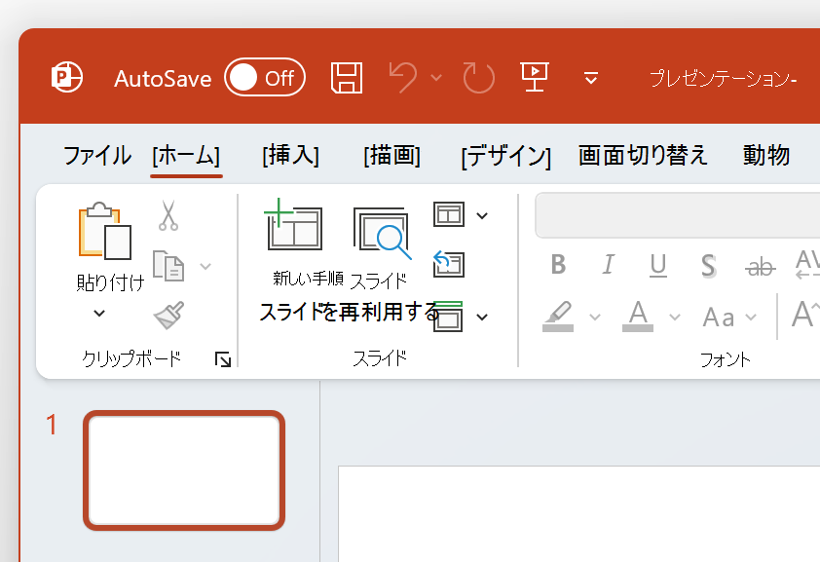This screenshot has height=562, width=820.
Task: Toggle text Shadow S button
Action: (708, 266)
